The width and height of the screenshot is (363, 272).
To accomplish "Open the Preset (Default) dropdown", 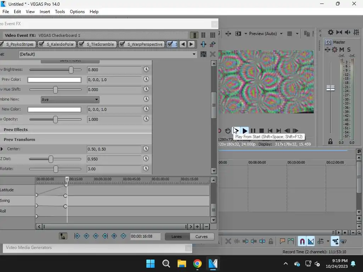I will pyautogui.click(x=108, y=54).
